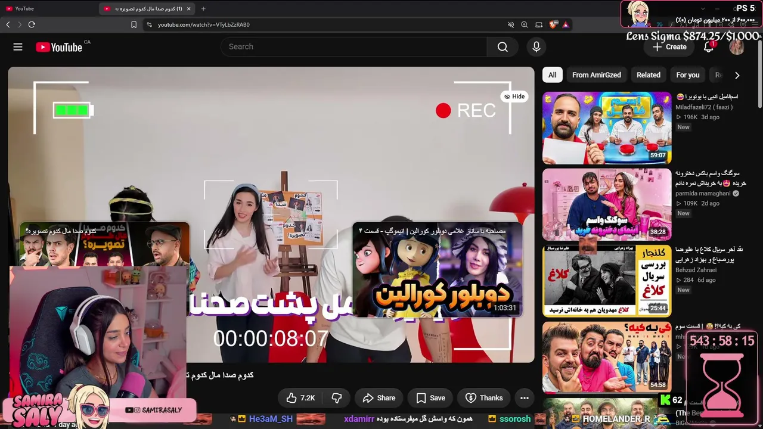Open zoom control in address bar
Image resolution: width=763 pixels, height=429 pixels.
[x=525, y=24]
